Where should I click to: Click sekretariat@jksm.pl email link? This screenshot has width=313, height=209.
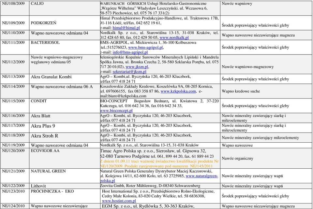point(129,72)
